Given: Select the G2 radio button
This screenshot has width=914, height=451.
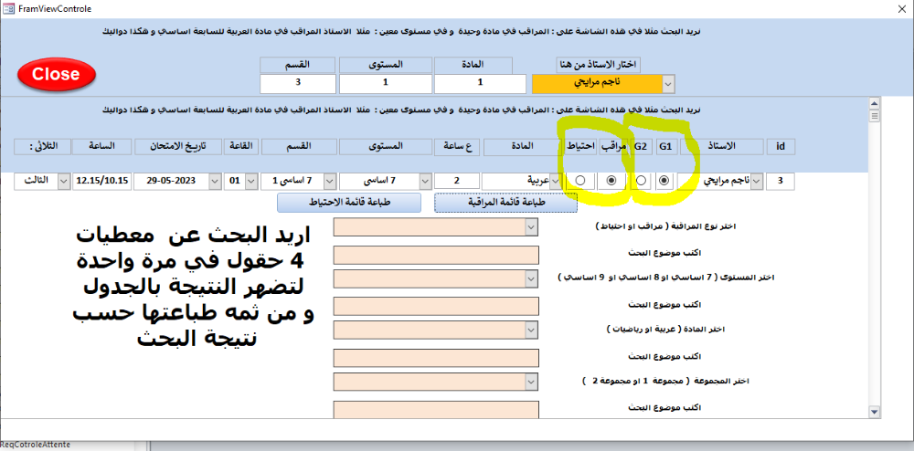Looking at the screenshot, I should point(641,181).
